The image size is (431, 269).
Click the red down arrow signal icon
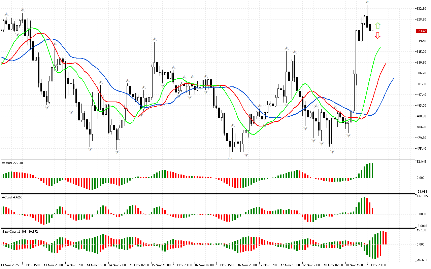(x=378, y=35)
